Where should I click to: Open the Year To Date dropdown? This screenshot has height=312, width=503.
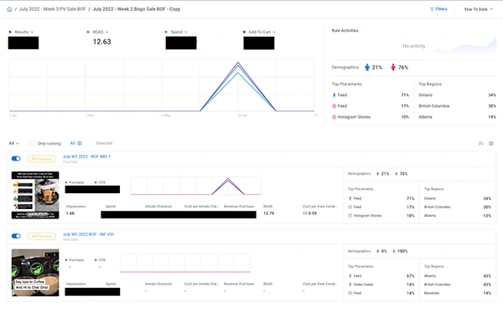coord(479,9)
